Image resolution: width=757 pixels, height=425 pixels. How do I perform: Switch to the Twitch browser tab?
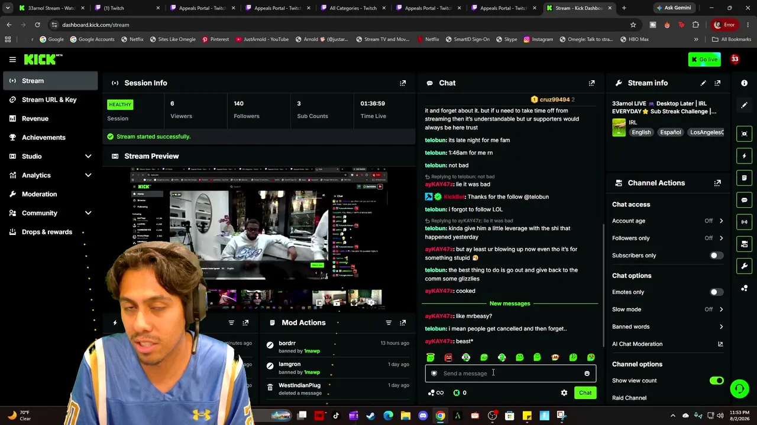[127, 8]
